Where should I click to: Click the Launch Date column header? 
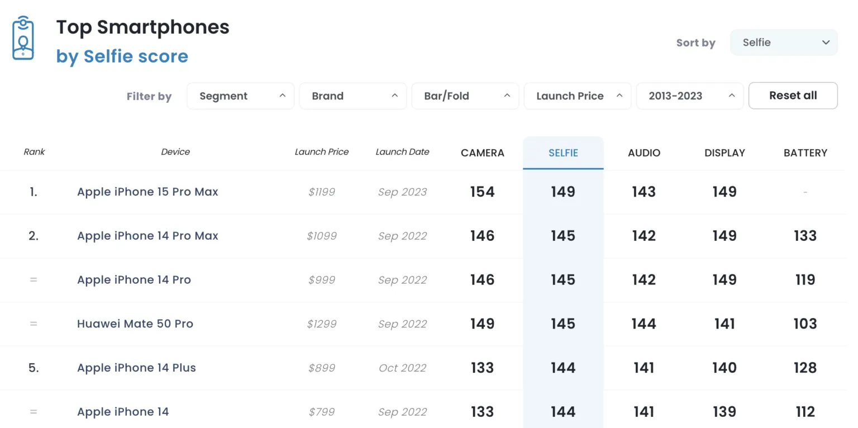point(402,151)
